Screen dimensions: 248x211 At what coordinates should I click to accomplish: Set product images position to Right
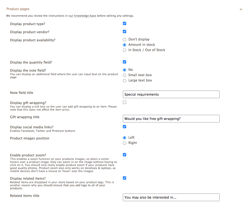[x=124, y=143]
